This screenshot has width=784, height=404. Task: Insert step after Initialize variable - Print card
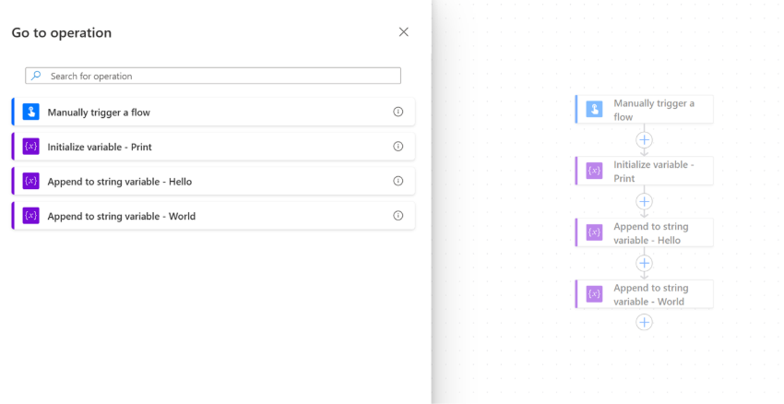pyautogui.click(x=644, y=201)
